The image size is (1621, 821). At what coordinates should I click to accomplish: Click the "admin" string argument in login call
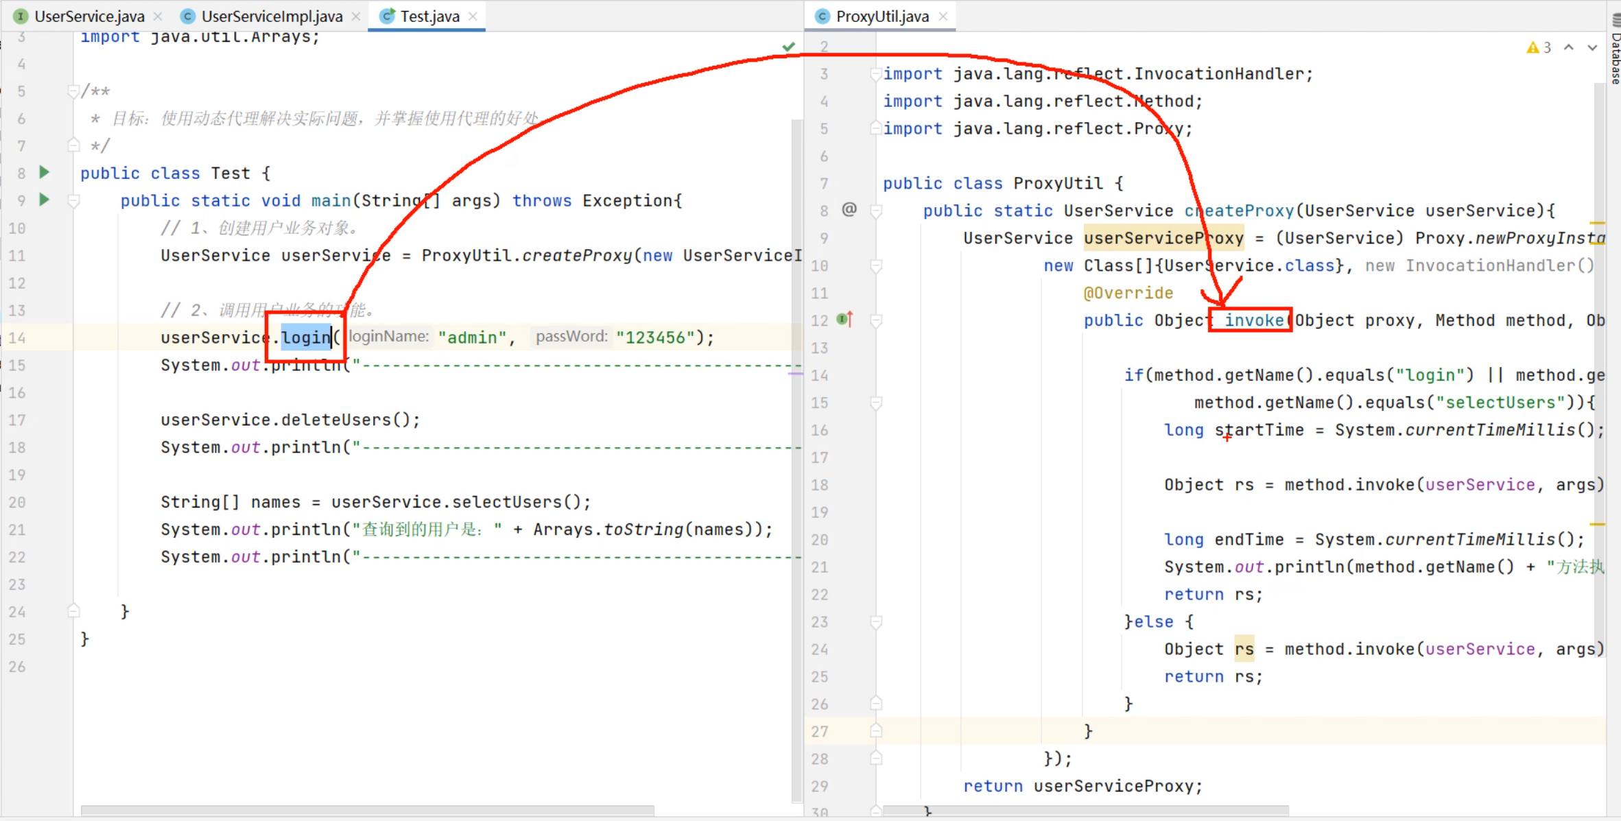(x=472, y=337)
